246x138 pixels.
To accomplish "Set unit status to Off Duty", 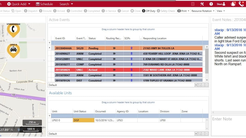I will [x=149, y=11].
